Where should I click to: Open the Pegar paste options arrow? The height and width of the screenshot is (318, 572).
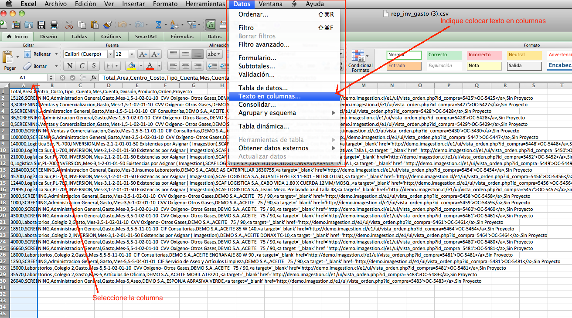(x=17, y=57)
